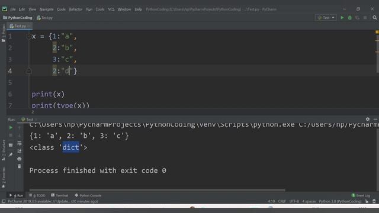Open the Navigate menu
Viewport: 379px width, 213px height.
click(46, 9)
